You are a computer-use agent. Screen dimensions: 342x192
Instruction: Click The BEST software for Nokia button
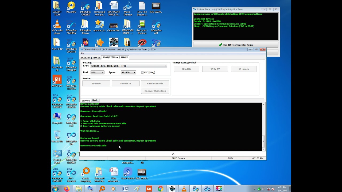[x=236, y=45]
